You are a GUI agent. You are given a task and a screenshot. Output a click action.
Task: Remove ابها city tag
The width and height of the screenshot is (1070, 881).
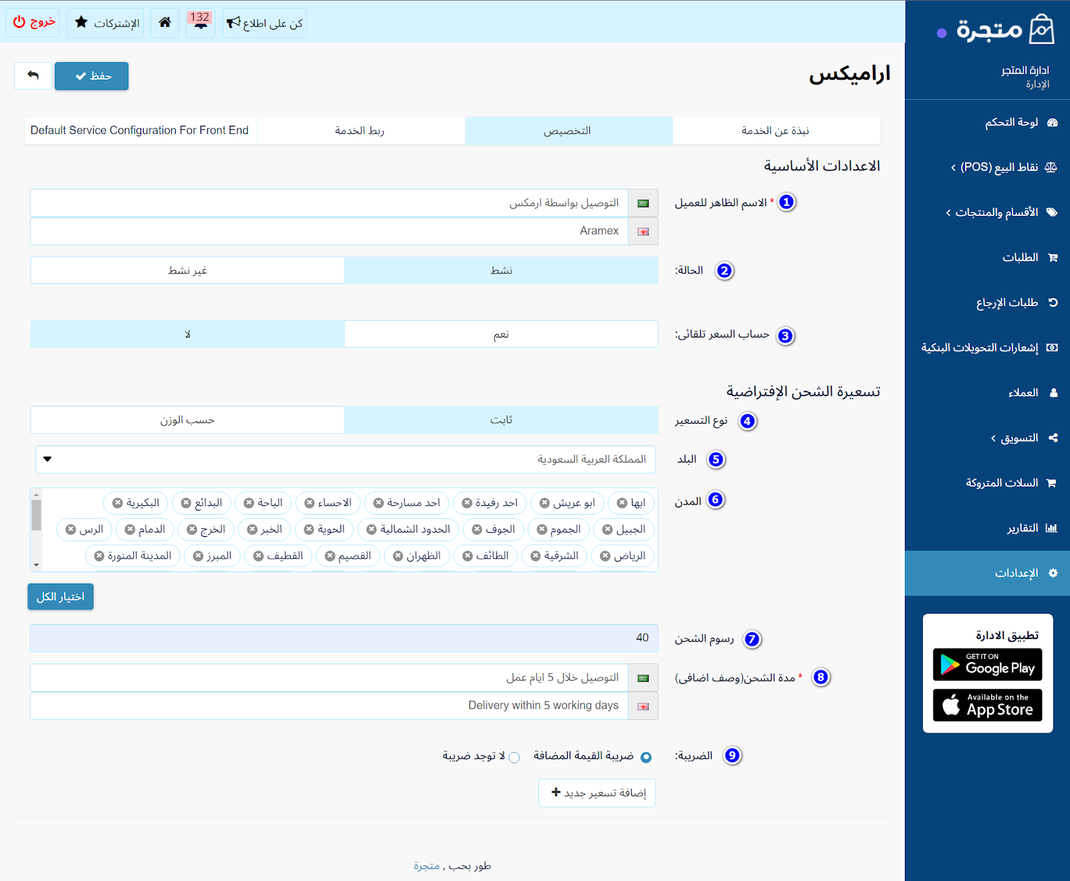[x=622, y=503]
